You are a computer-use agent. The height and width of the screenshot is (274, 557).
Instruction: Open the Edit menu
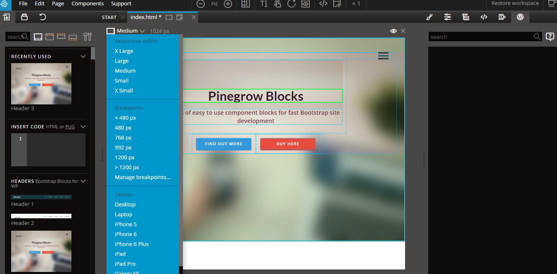[40, 4]
